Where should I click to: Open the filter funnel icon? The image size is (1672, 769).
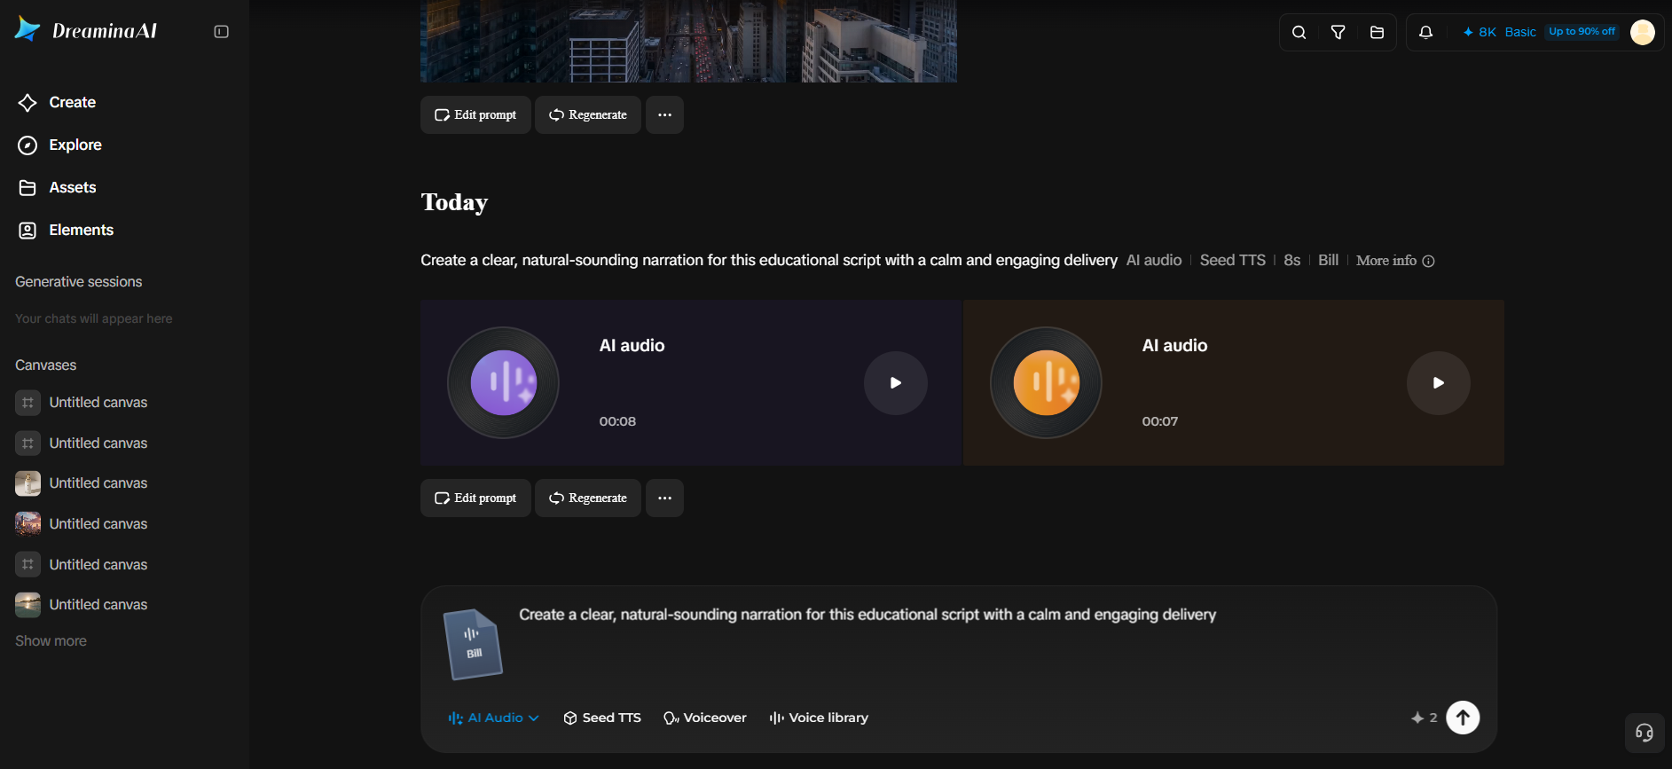point(1338,33)
